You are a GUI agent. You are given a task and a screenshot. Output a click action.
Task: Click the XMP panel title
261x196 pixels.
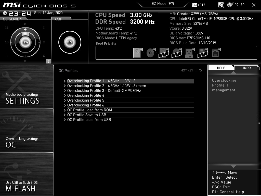coord(58,19)
